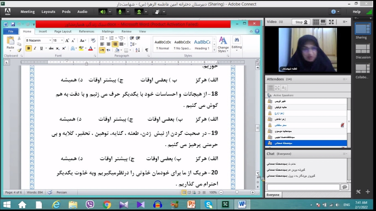Click Word's Show/Hide paragraph marks icon
376x211 pixels.
[147, 50]
